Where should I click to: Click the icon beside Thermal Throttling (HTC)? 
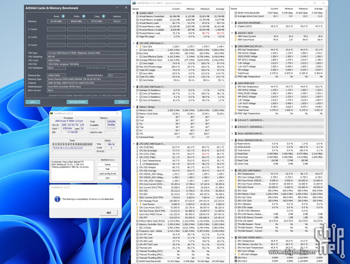[x=137, y=251]
